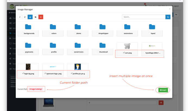Image resolution: width=190 pixels, height=111 pixels.
Task: Click the search magnifier button
Action: [168, 17]
